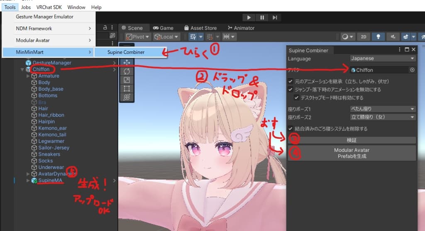
Task: Expand the Armature tree item
Action: click(x=28, y=76)
